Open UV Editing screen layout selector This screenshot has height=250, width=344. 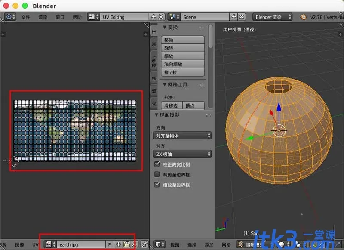(x=124, y=17)
